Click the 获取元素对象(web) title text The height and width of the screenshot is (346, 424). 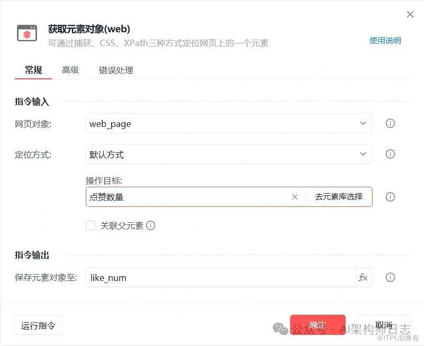click(89, 29)
